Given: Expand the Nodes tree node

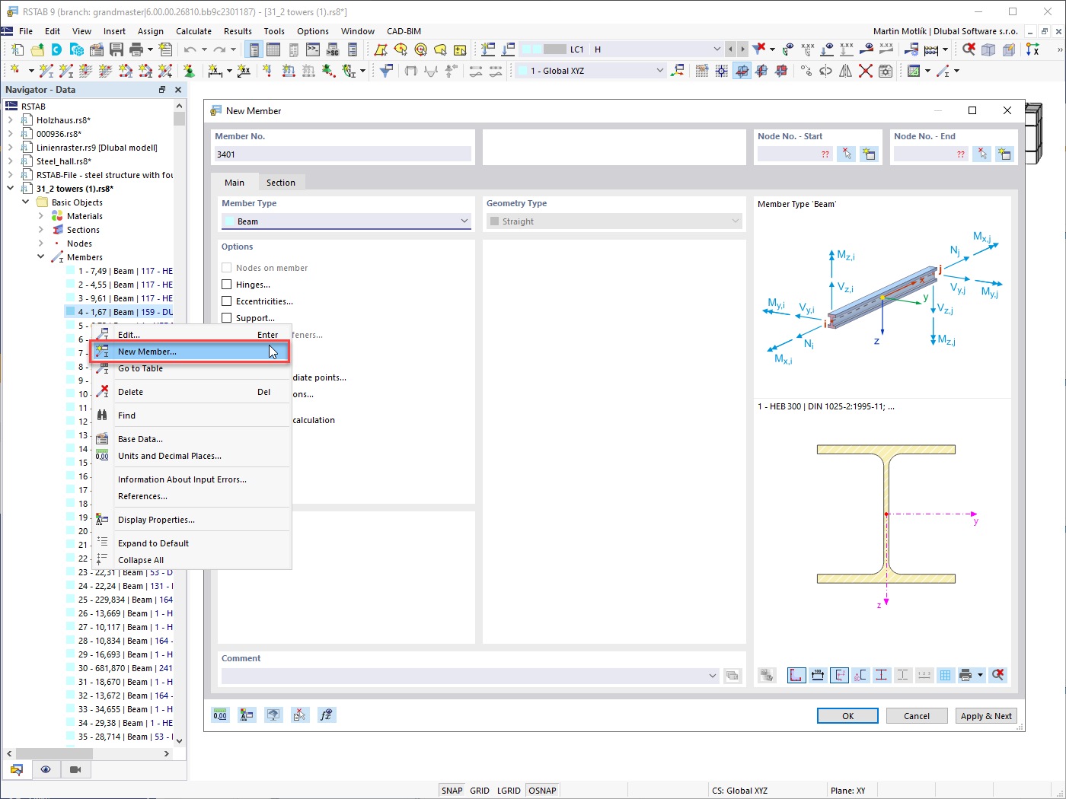Looking at the screenshot, I should [41, 244].
